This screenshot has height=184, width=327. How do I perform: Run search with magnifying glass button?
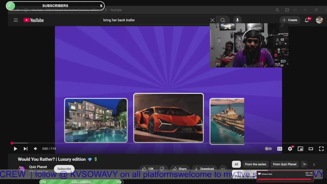pos(223,20)
